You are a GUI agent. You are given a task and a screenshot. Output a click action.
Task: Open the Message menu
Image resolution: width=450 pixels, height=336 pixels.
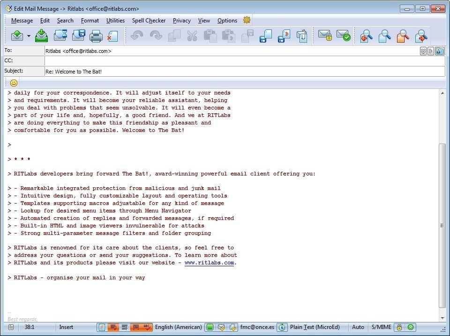point(22,21)
